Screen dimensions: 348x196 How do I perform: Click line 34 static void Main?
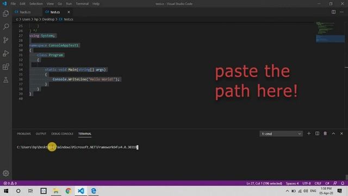(75, 70)
